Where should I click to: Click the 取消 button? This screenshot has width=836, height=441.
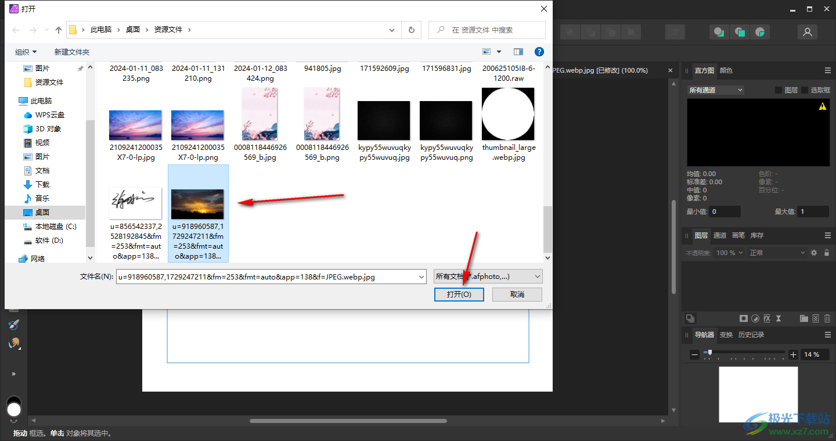[517, 295]
